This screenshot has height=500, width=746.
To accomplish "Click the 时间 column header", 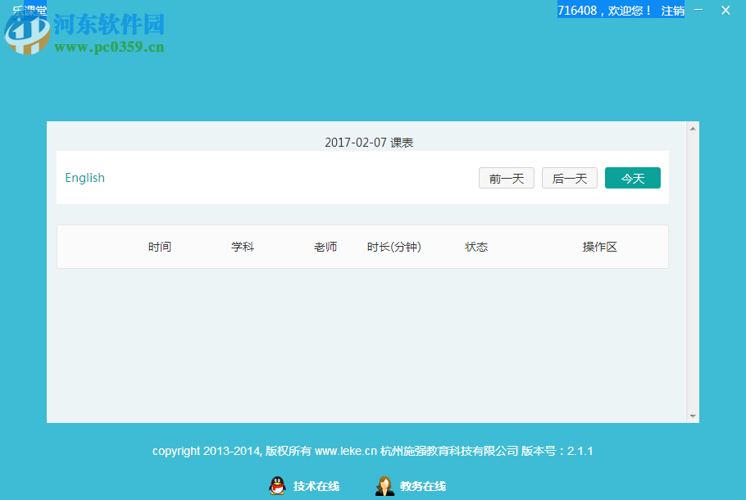I will click(x=159, y=247).
